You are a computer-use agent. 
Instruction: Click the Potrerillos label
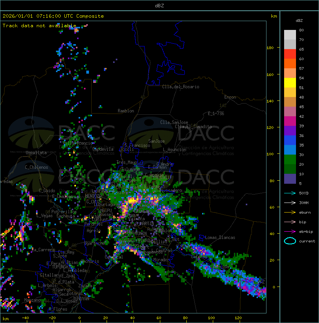(x=64, y=212)
